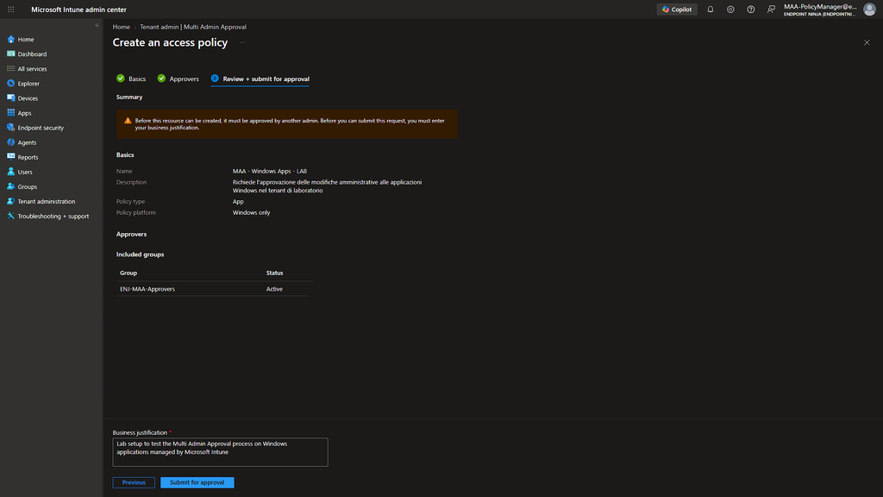This screenshot has height=497, width=883.
Task: Click Submit for approval button
Action: [197, 482]
